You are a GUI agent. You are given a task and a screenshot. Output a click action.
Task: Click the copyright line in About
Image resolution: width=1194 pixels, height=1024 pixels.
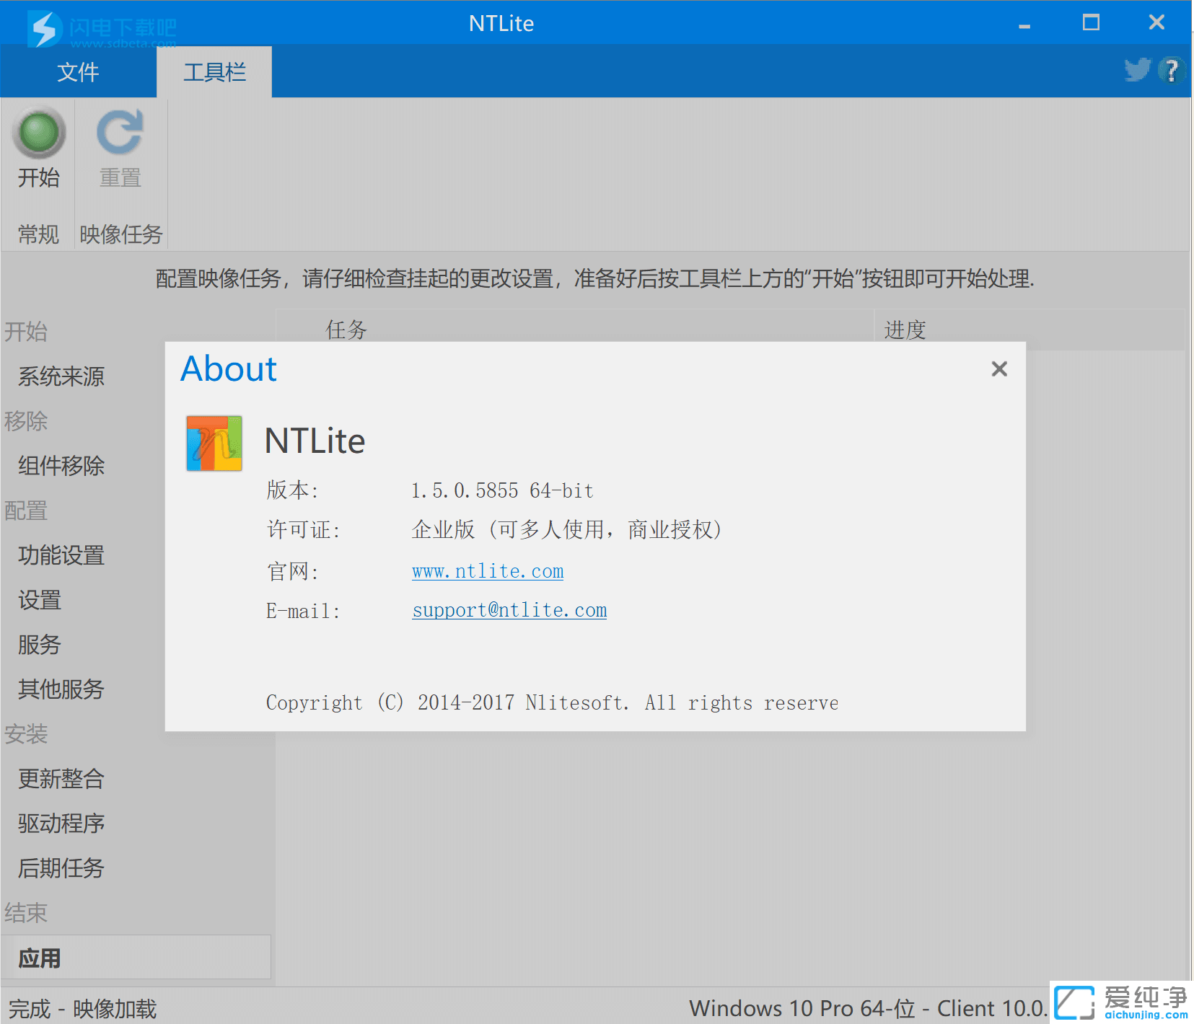(552, 703)
